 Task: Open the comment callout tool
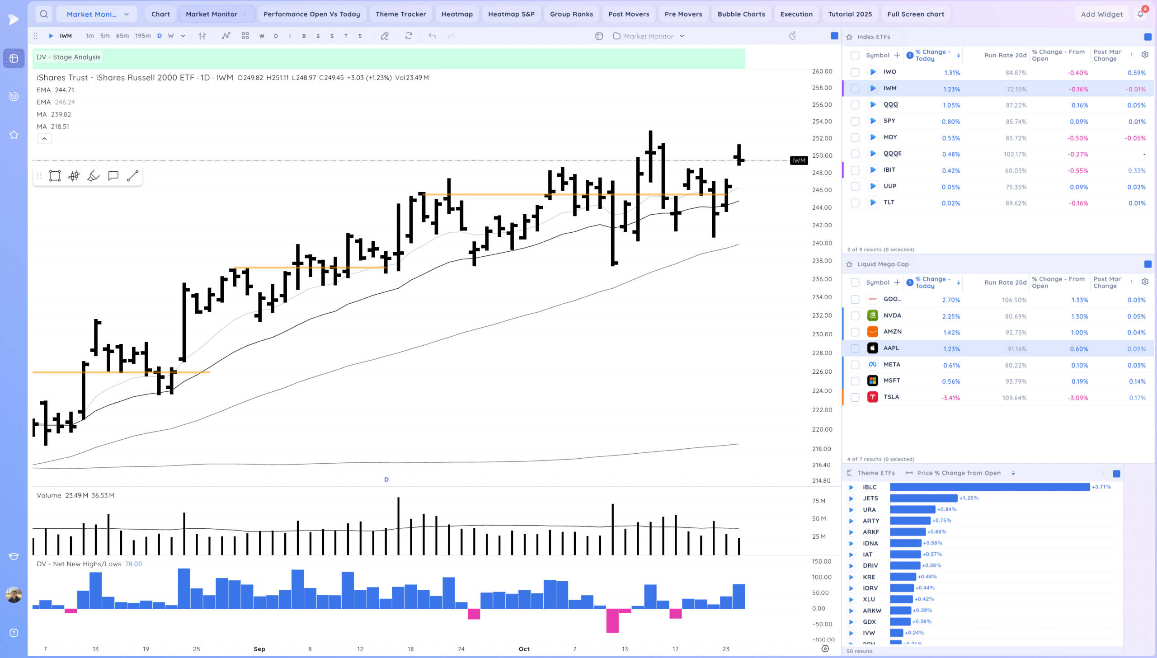click(x=113, y=176)
